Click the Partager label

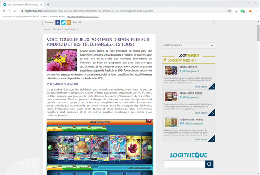tap(49, 23)
